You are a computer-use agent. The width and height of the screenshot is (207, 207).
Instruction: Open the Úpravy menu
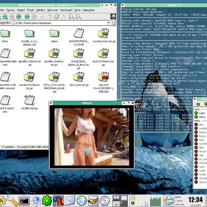10,10
